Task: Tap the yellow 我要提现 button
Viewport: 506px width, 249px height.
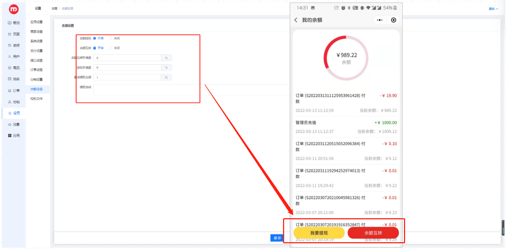Action: coord(319,233)
